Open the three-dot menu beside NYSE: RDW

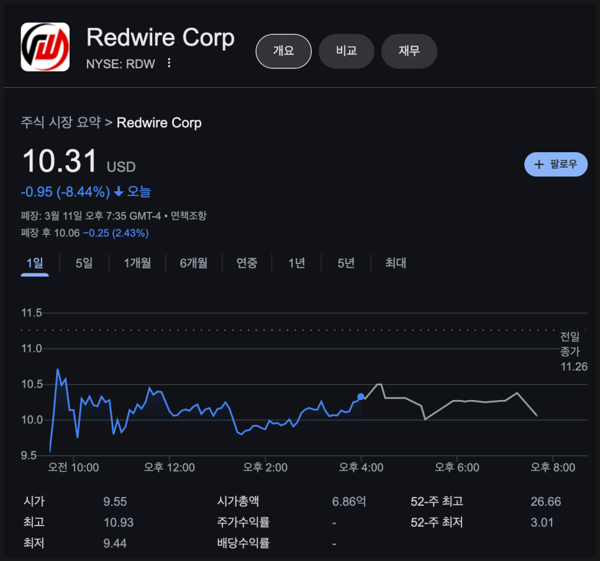(169, 63)
